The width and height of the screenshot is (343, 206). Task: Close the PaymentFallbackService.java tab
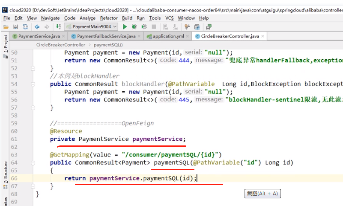click(139, 36)
